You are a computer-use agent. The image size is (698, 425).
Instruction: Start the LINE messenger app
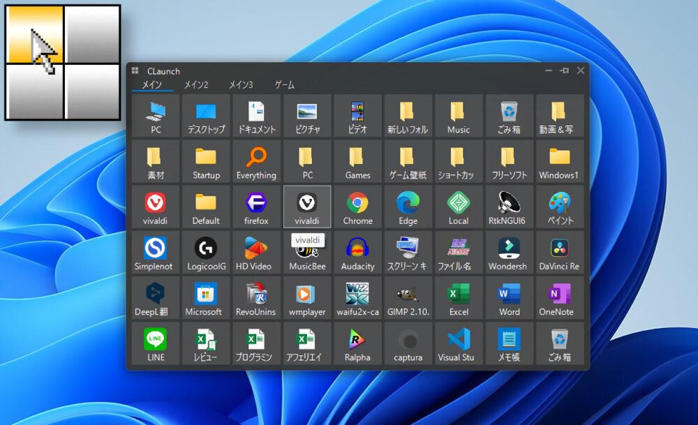click(x=156, y=344)
